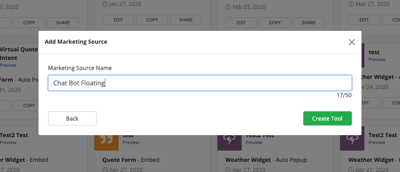400x172 pixels.
Task: Close the Add Marketing Source dialog
Action: 351,42
